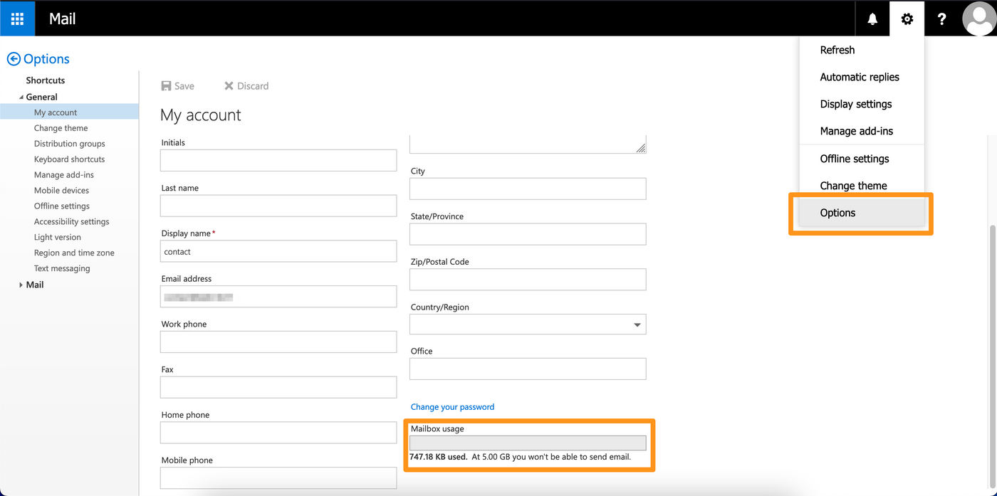Click the Save floppy disk icon
This screenshot has height=496, width=997.
tap(167, 86)
